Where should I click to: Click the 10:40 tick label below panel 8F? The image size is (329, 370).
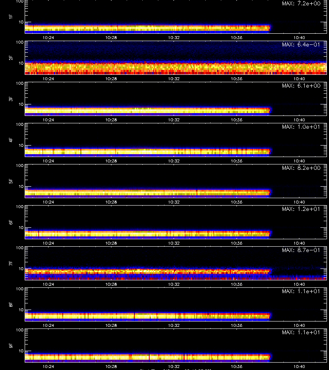tap(299, 325)
